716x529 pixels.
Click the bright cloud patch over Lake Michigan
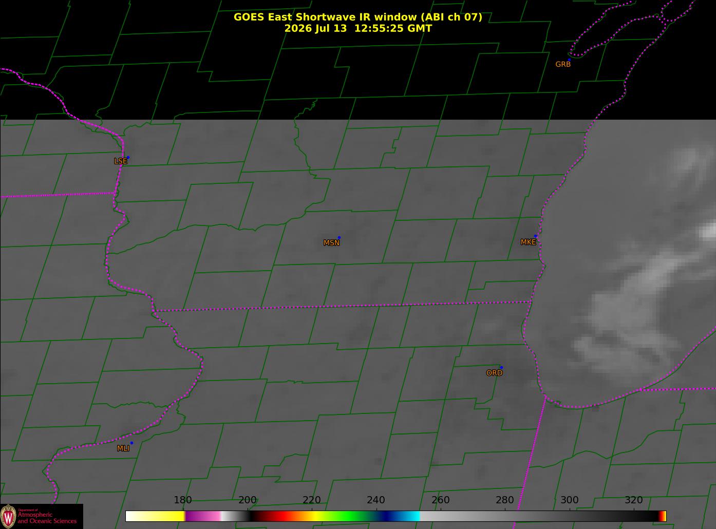tap(642, 288)
